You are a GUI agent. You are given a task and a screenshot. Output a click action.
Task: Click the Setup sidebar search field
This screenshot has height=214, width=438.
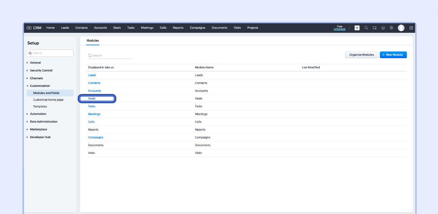pyautogui.click(x=50, y=53)
